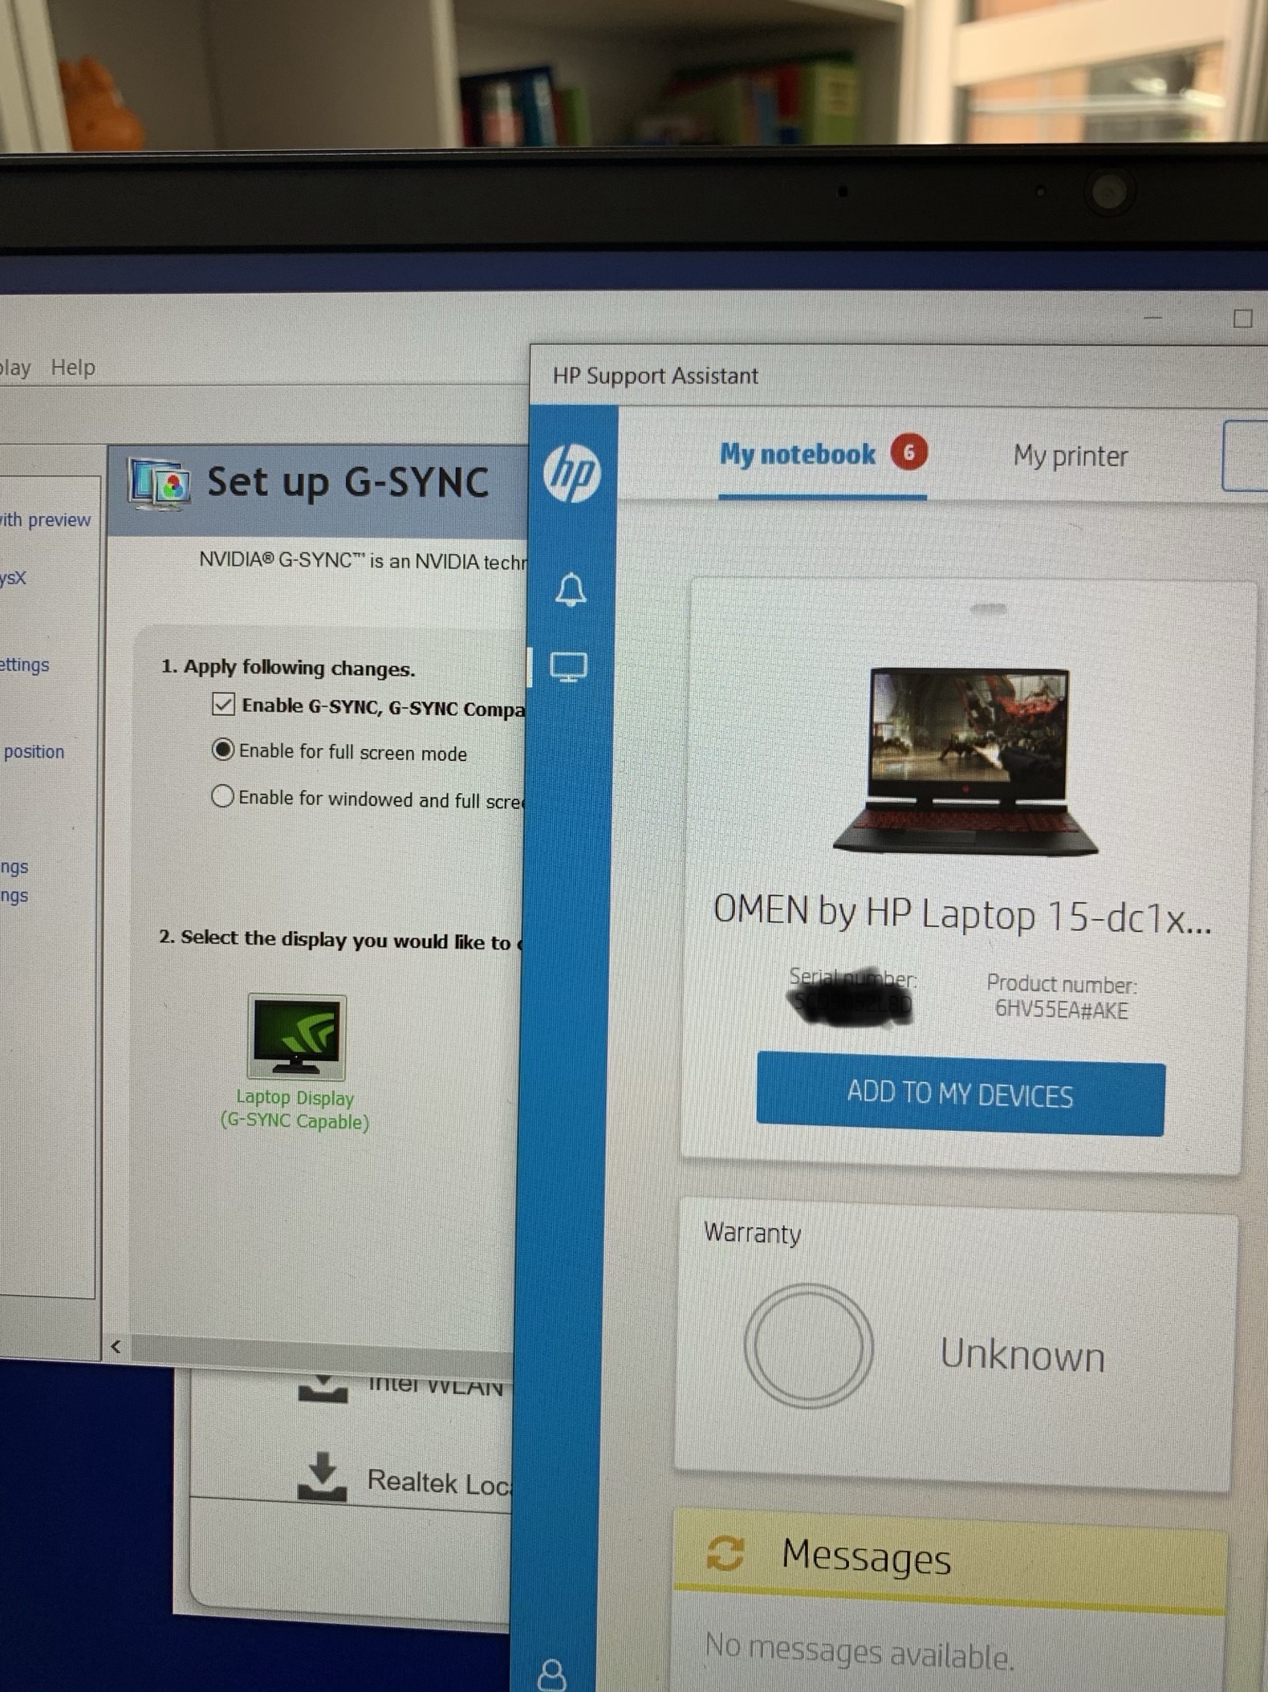Select the monitor device icon in HP sidebar
This screenshot has height=1692, width=1268.
pos(568,667)
